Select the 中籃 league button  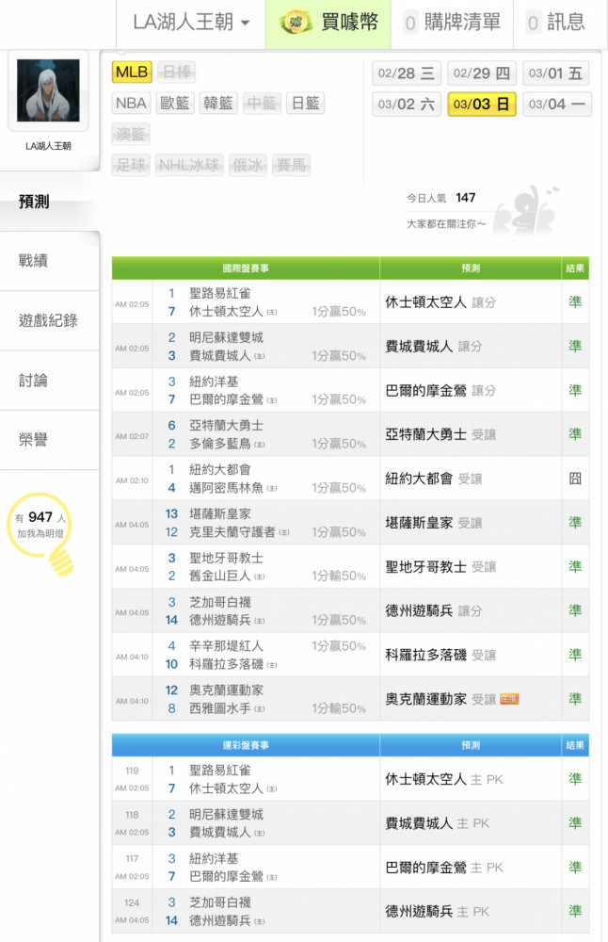262,103
